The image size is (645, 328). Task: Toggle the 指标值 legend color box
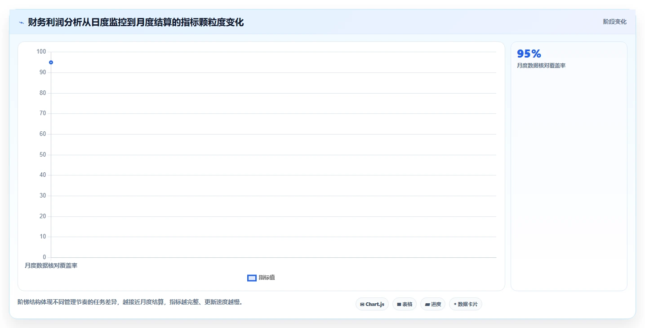pyautogui.click(x=252, y=278)
